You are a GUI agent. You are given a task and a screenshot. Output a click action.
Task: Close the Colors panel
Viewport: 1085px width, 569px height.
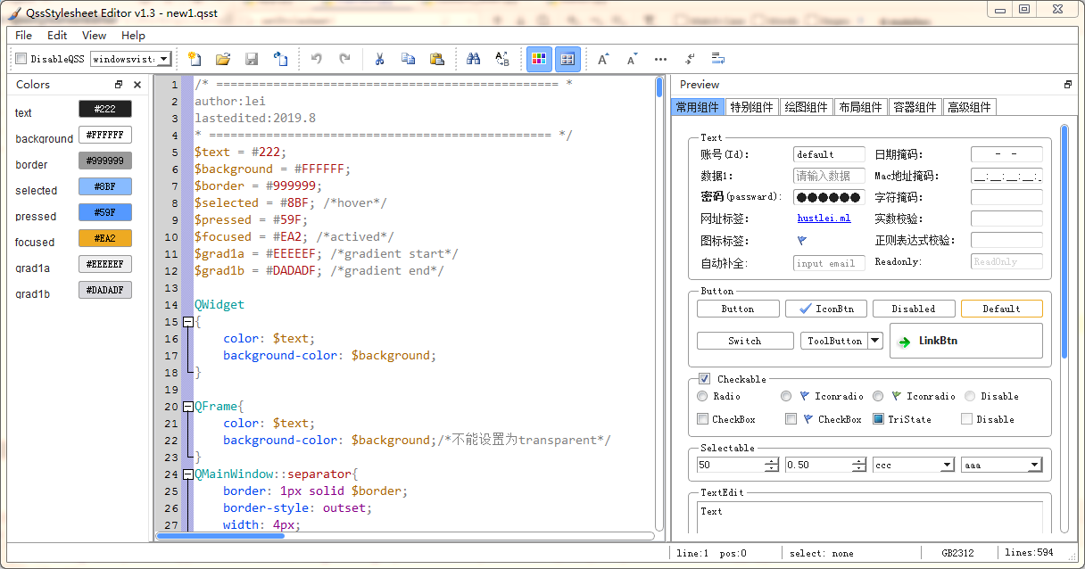137,85
